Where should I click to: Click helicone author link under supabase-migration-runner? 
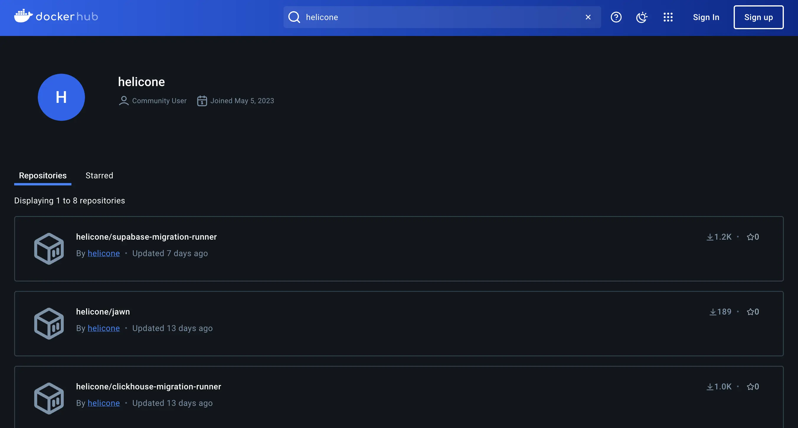pos(104,253)
